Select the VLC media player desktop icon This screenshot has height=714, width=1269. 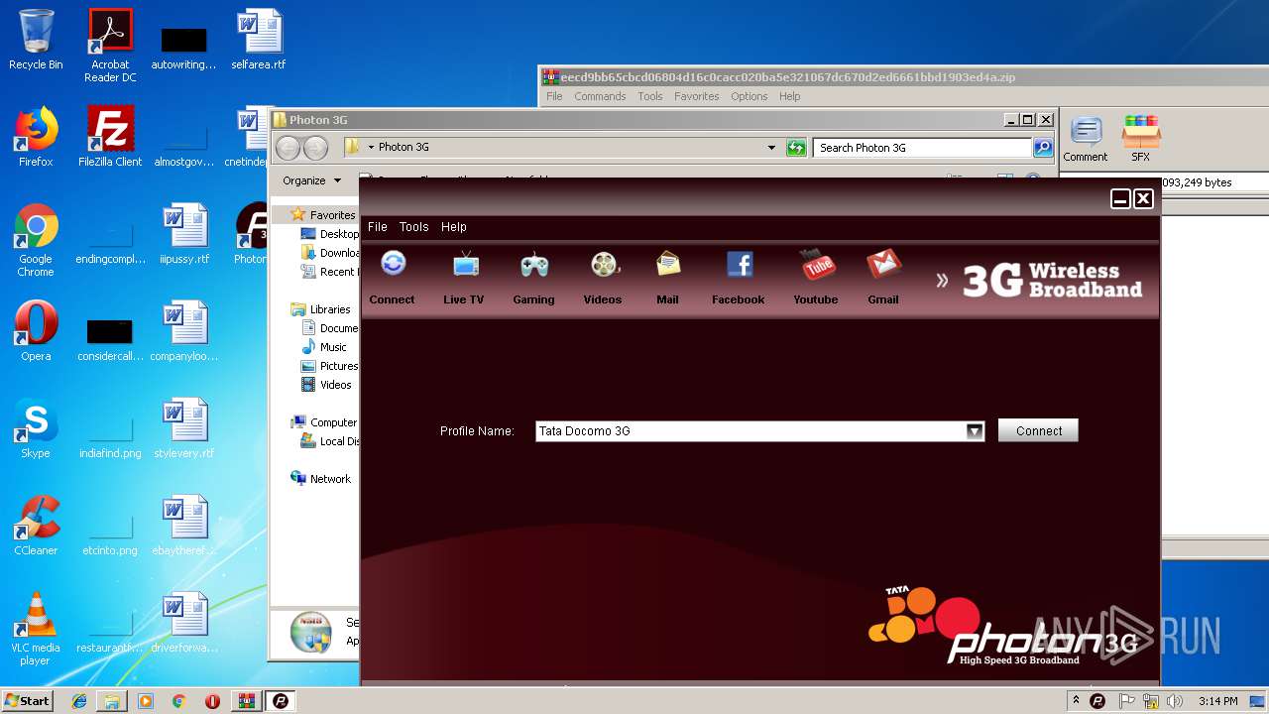36,629
